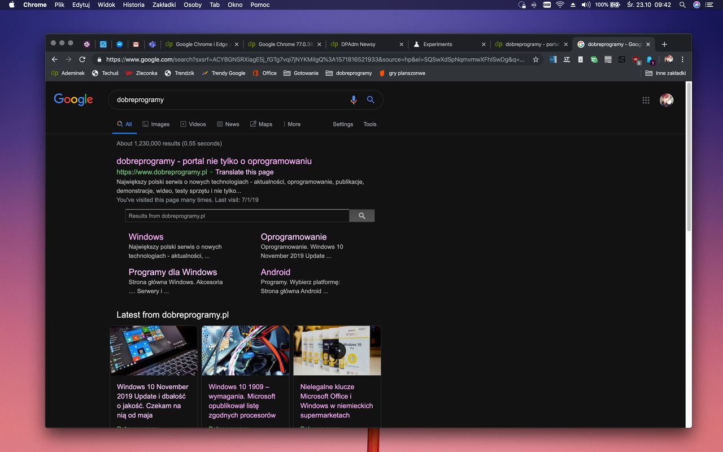This screenshot has width=723, height=452.
Task: Open a new tab with the plus button
Action: click(x=664, y=44)
